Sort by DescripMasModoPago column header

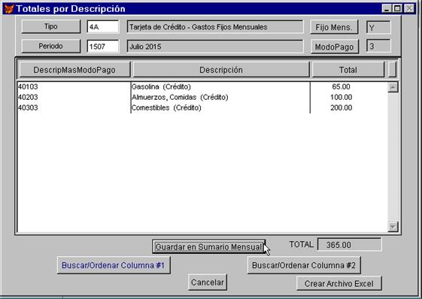click(x=74, y=70)
